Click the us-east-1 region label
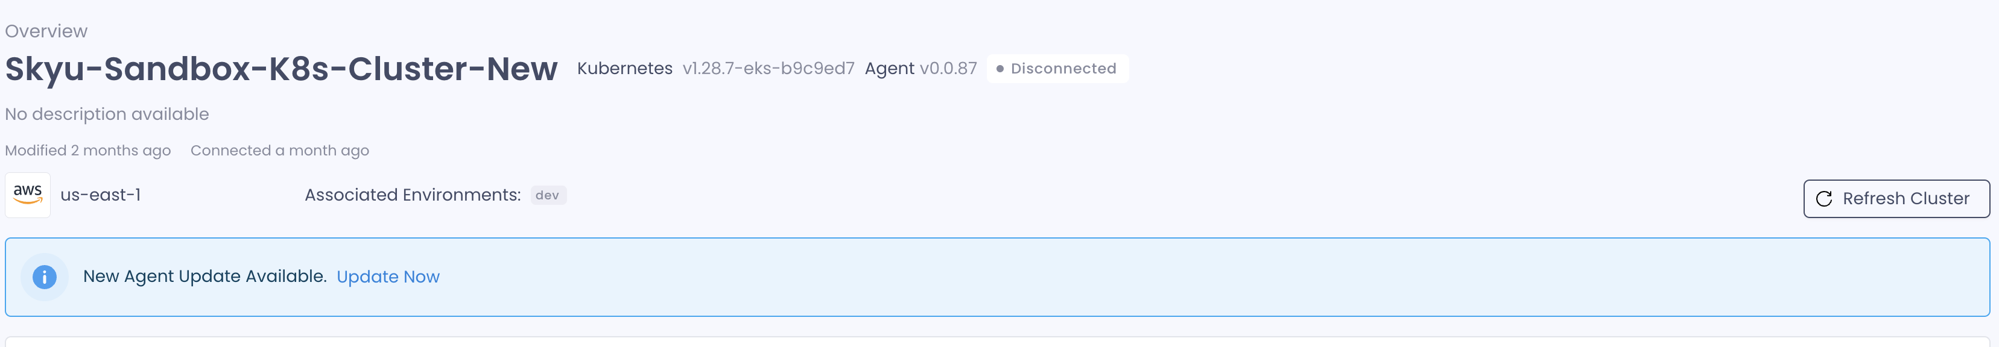 101,195
